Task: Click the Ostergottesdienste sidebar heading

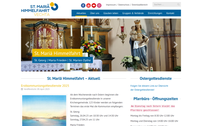Action: tap(156, 78)
